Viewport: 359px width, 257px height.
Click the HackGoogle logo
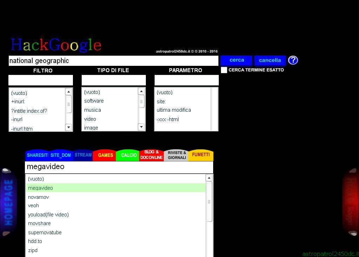(x=56, y=45)
